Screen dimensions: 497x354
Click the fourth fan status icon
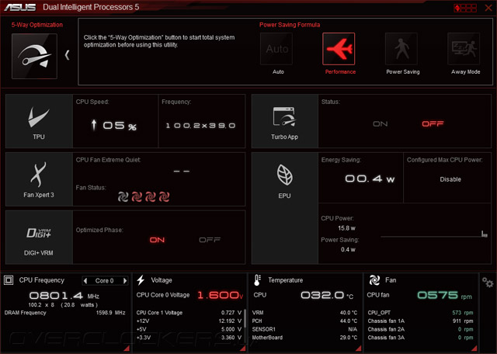click(164, 197)
